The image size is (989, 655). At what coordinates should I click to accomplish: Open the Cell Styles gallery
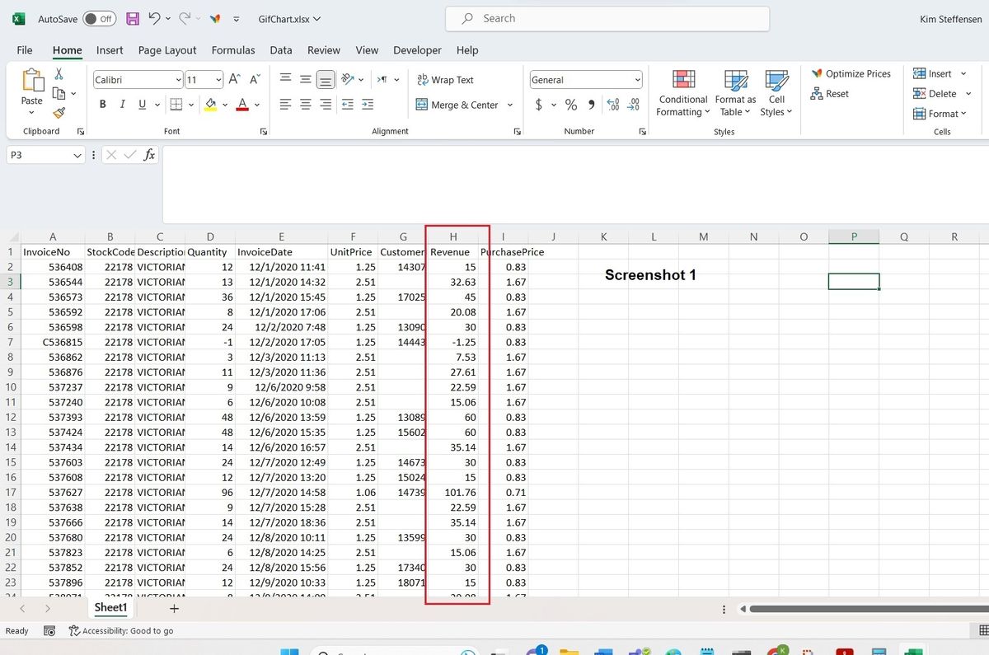776,92
